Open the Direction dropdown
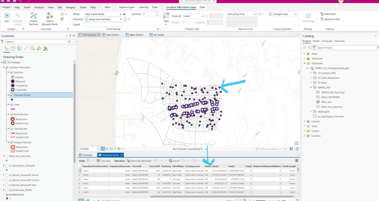Image resolution: width=379 pixels, height=201 pixels. tap(103, 19)
